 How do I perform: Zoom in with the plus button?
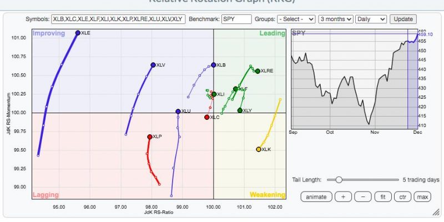click(343, 197)
